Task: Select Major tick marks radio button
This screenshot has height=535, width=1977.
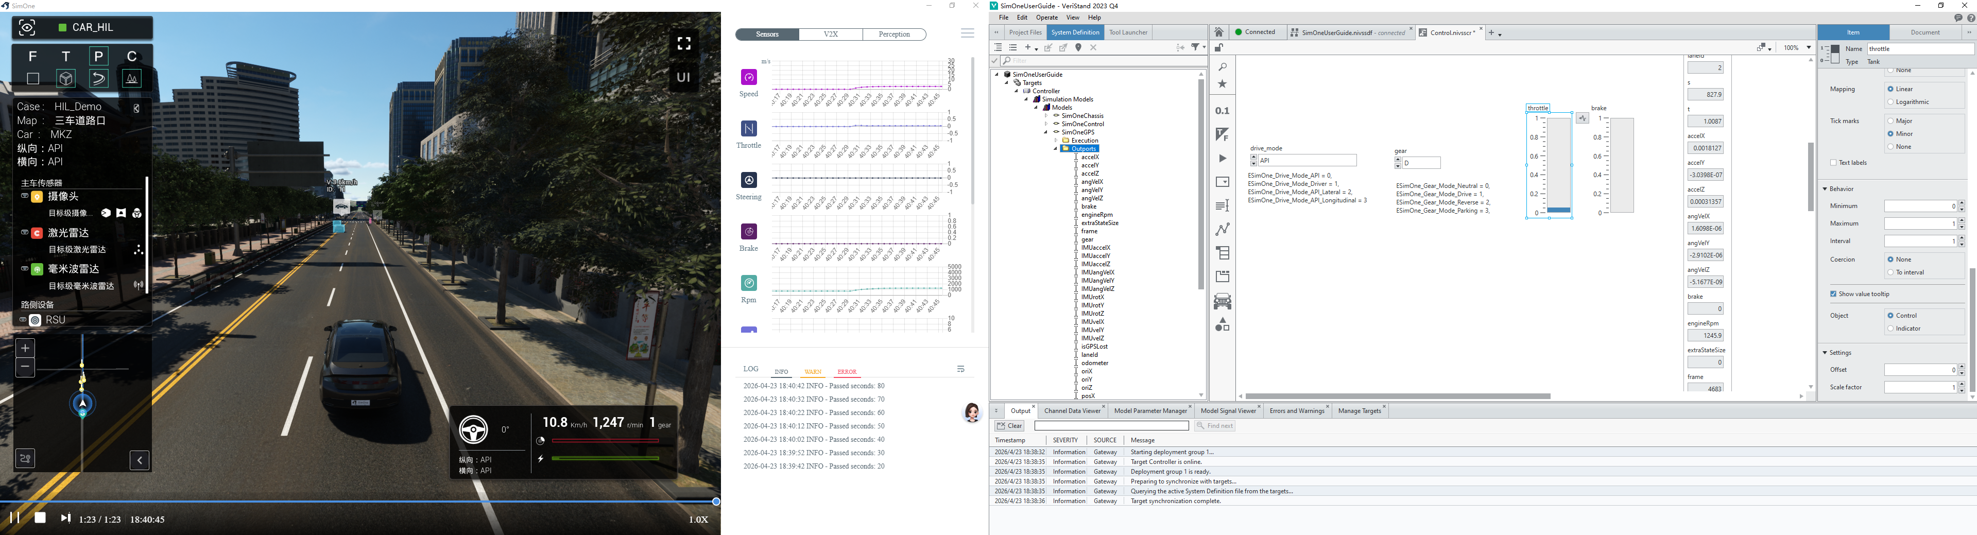Action: coord(1890,122)
